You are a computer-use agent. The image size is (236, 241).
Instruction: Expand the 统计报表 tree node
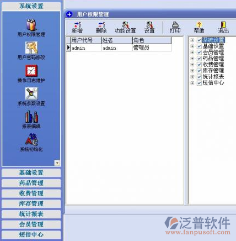coord(192,77)
